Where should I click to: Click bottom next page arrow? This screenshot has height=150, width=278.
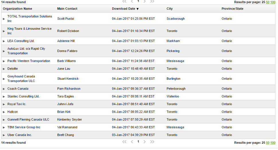pyautogui.click(x=145, y=142)
